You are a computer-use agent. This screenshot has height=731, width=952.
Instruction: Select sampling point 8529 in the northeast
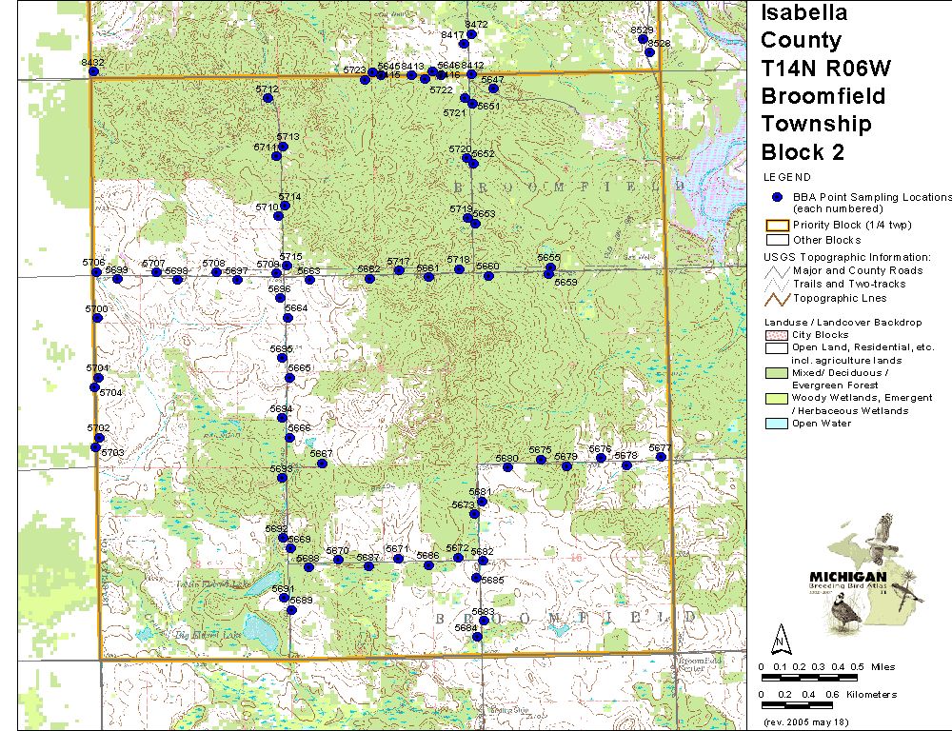click(643, 39)
